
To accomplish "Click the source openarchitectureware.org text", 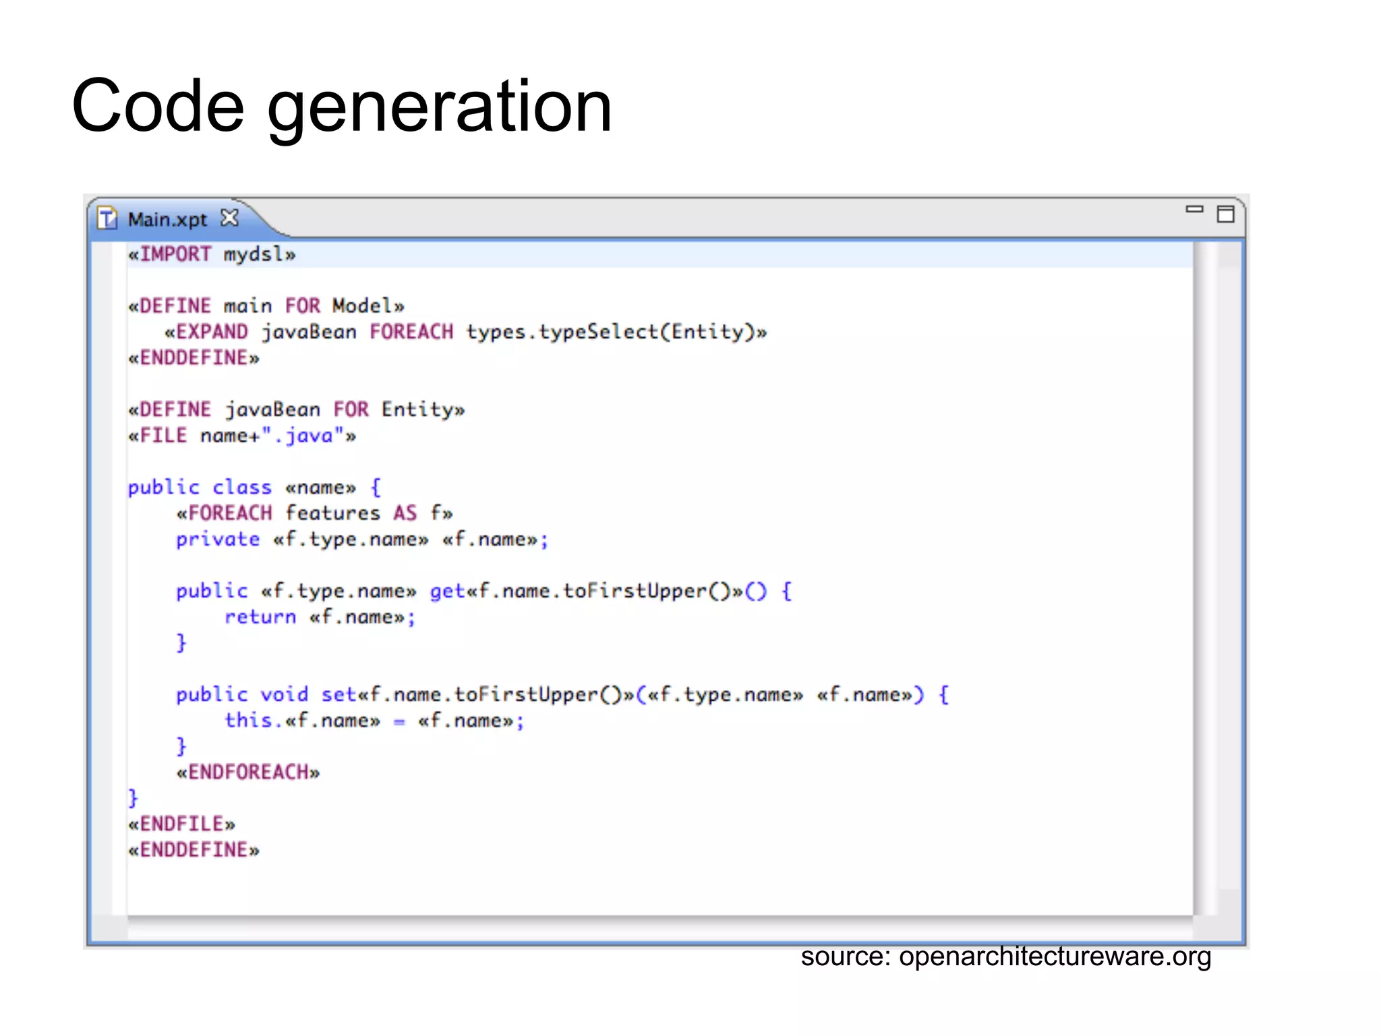I will click(1006, 956).
